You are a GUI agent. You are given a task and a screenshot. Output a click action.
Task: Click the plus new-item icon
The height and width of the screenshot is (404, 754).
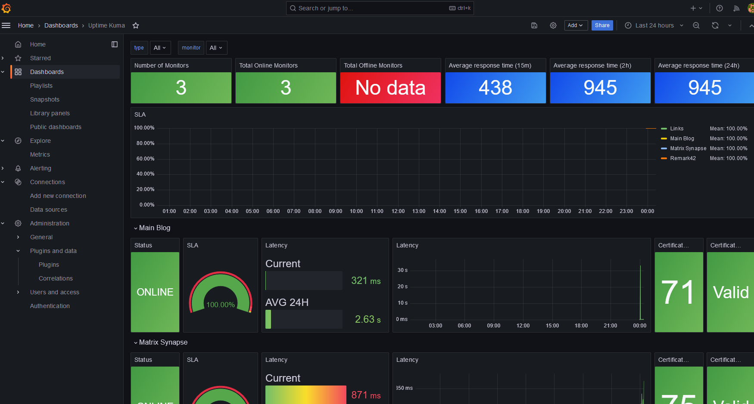[x=696, y=8]
